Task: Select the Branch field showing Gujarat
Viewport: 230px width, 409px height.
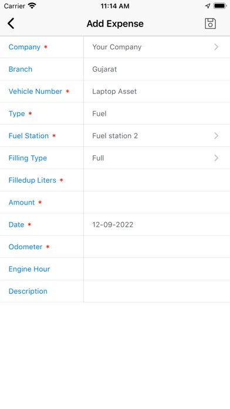Action: pyautogui.click(x=157, y=69)
